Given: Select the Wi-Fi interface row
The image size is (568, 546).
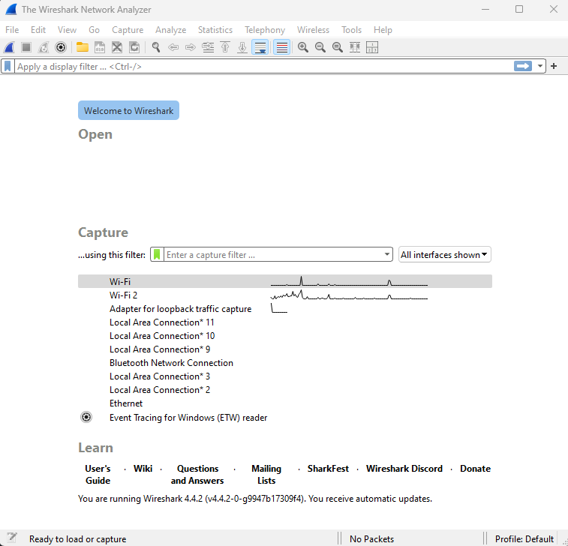Looking at the screenshot, I should pos(284,281).
